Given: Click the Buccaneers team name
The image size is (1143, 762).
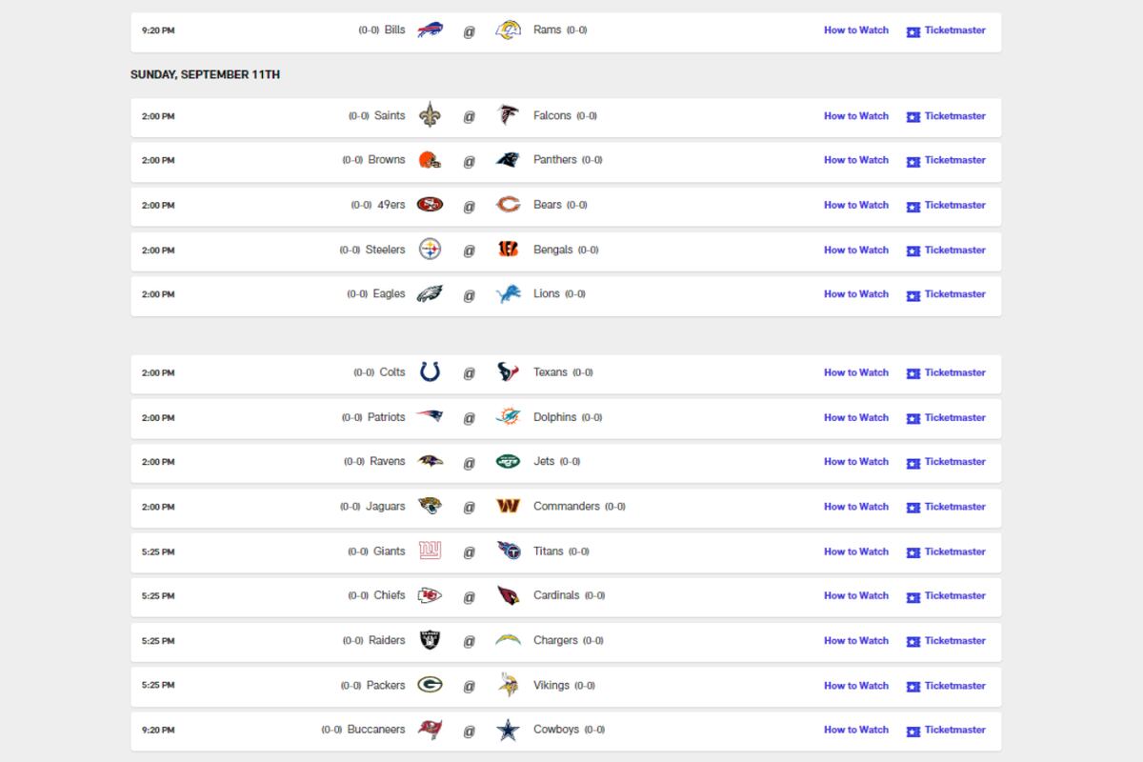Looking at the screenshot, I should click(376, 730).
